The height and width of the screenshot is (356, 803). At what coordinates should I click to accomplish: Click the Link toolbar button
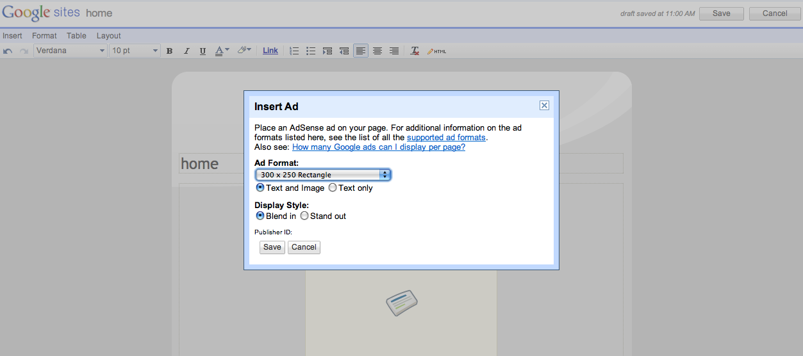pyautogui.click(x=270, y=51)
